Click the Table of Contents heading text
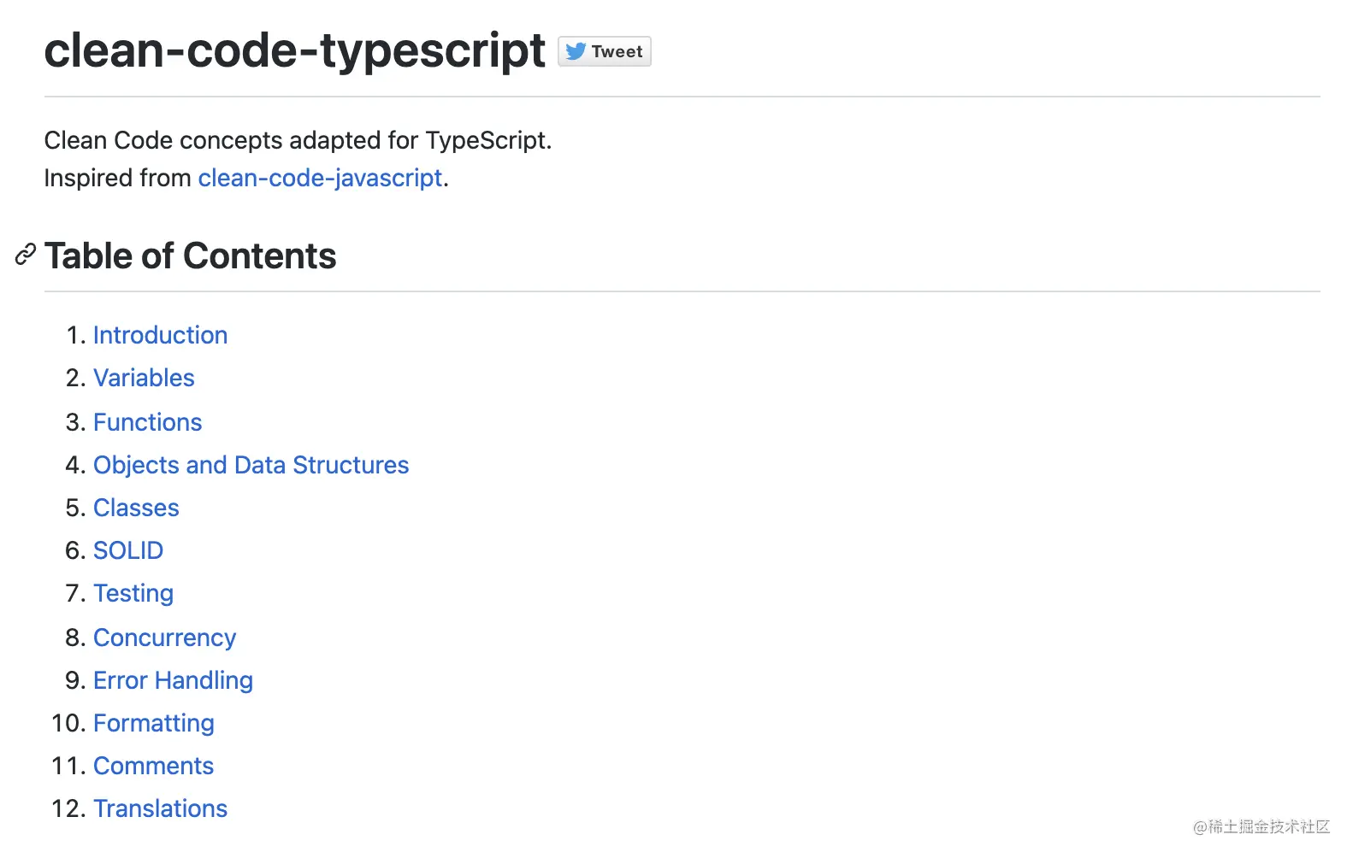 (191, 256)
